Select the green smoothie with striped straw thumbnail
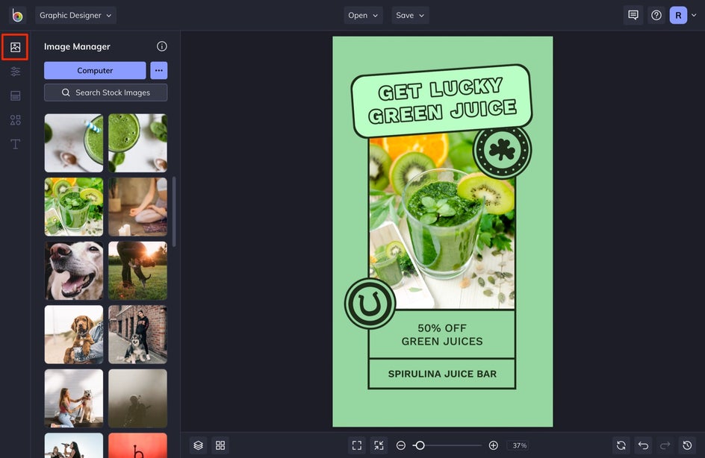 pyautogui.click(x=74, y=142)
